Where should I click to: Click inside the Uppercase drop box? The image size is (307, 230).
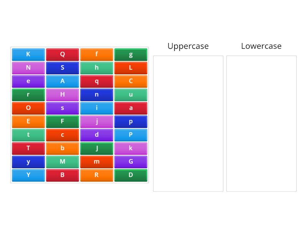[x=188, y=123]
